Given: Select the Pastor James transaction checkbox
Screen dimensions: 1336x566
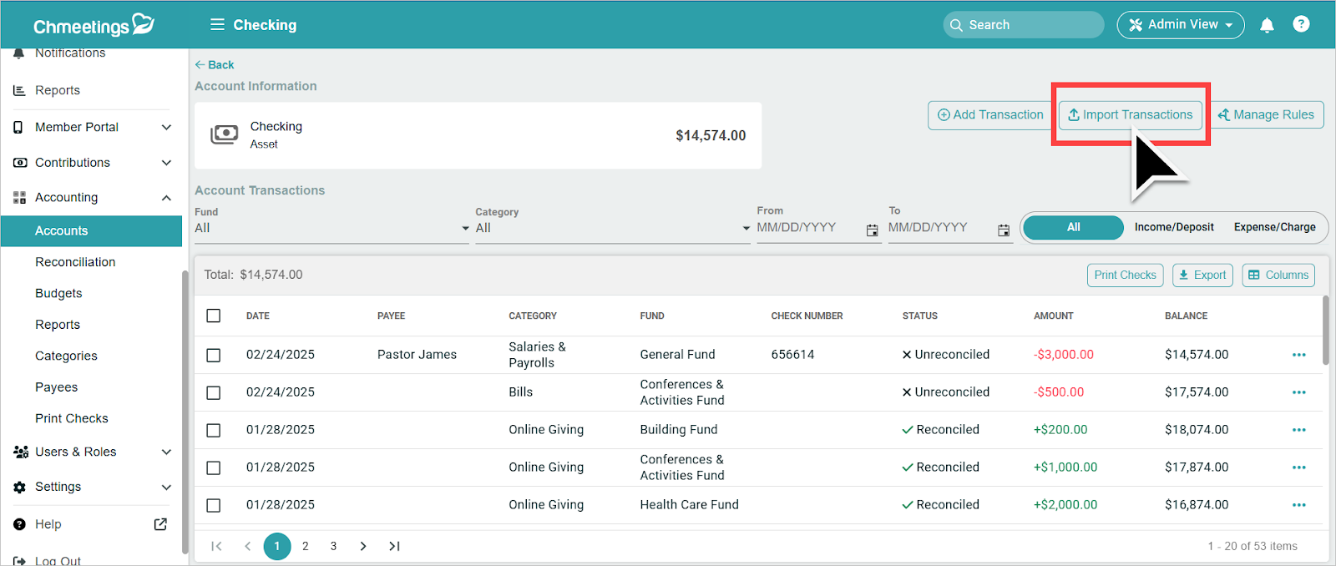Looking at the screenshot, I should pos(214,355).
